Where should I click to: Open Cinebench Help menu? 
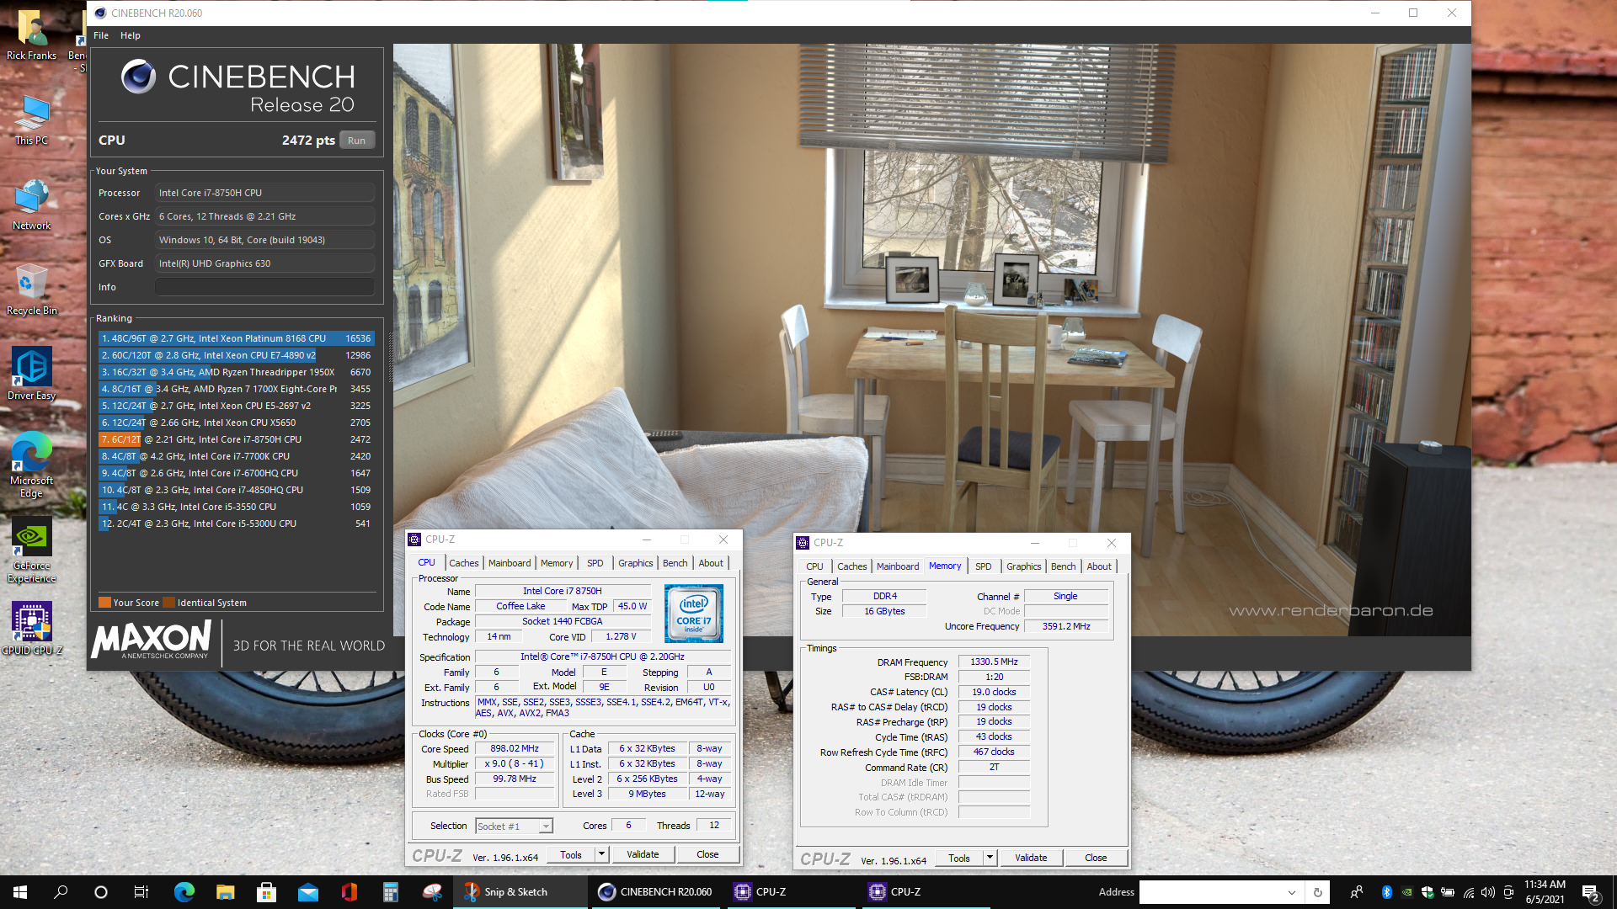131,35
